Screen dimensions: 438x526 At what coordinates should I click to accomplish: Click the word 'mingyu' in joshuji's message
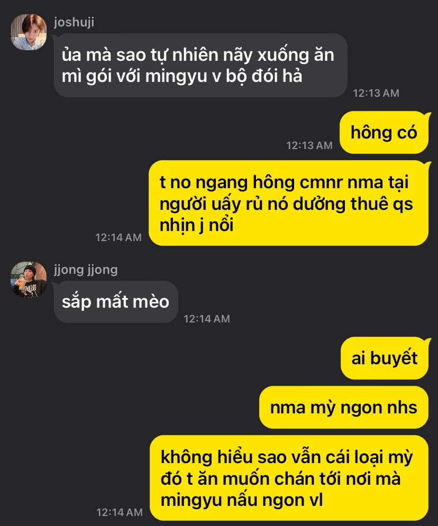176,76
